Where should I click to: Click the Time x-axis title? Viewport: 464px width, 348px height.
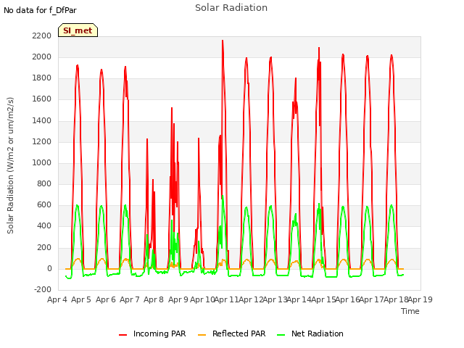tap(410, 311)
